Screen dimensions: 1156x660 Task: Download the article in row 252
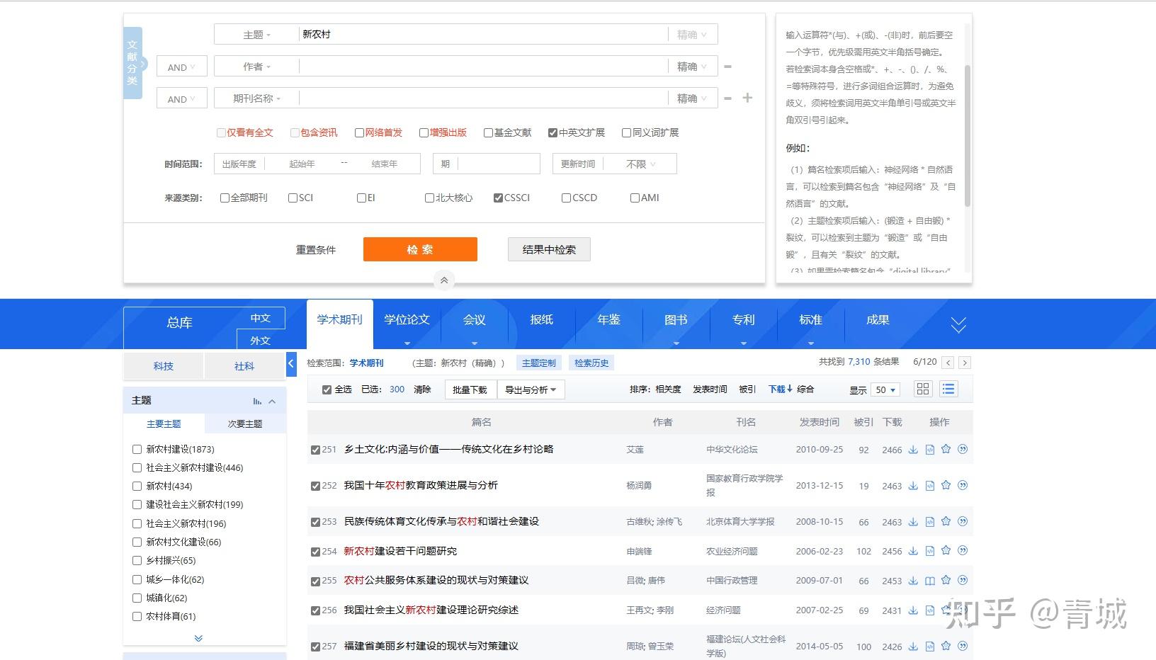point(913,486)
